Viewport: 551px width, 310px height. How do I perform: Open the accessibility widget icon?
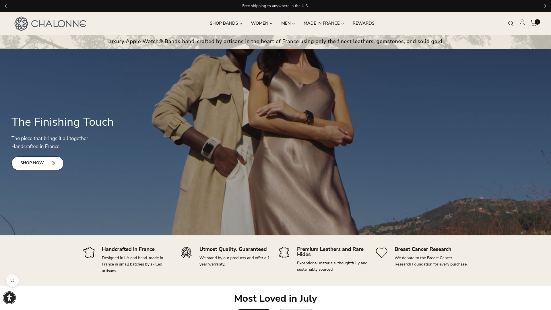(9, 298)
